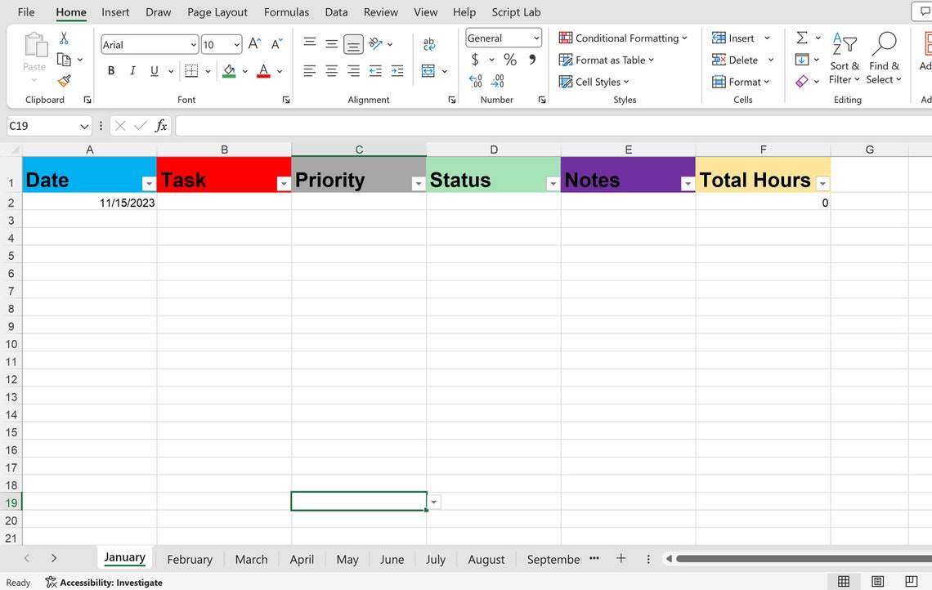Open the font name Arial dropdown
The image size is (932, 590).
193,45
